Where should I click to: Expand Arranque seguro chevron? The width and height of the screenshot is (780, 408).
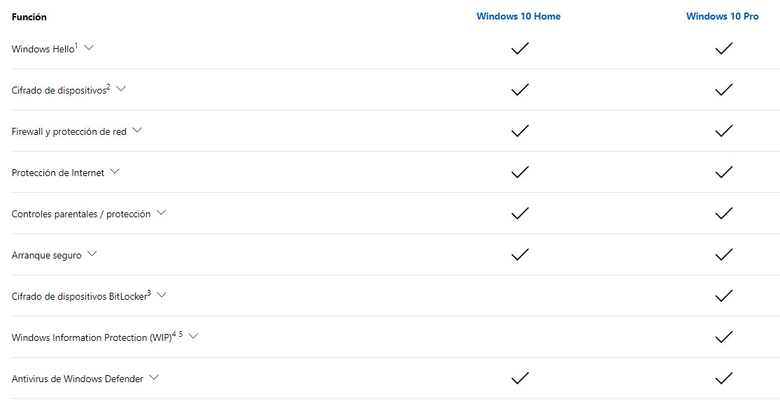pyautogui.click(x=92, y=254)
